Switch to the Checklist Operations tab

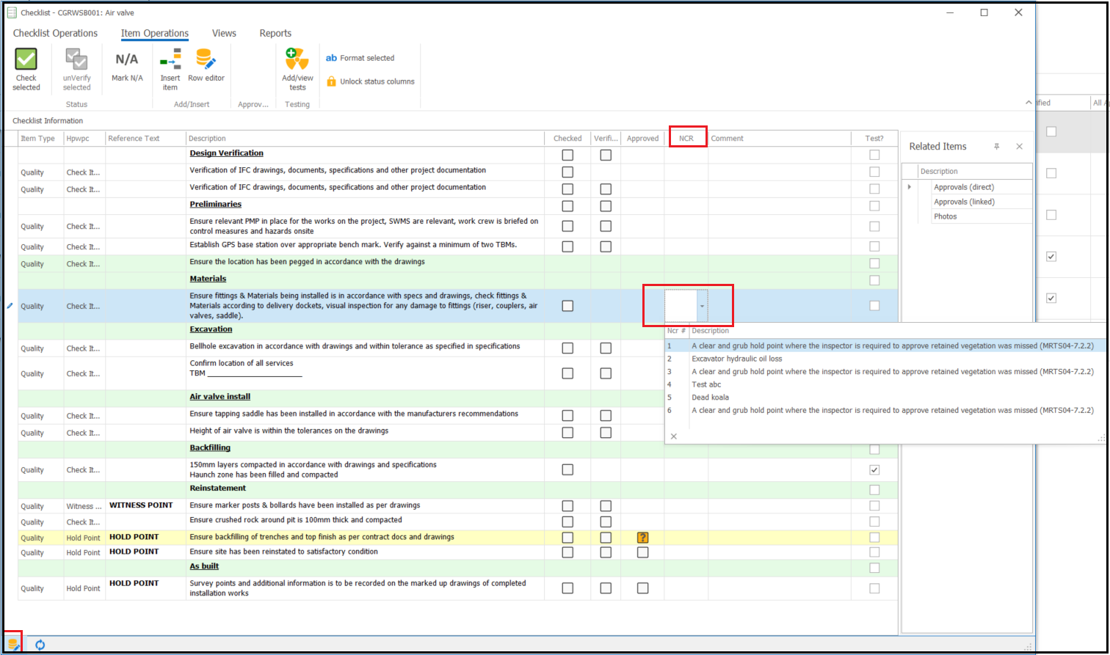(55, 33)
